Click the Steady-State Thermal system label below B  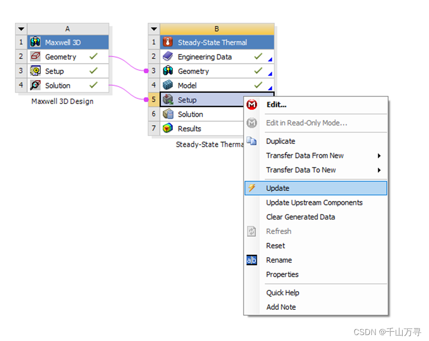[x=210, y=144]
